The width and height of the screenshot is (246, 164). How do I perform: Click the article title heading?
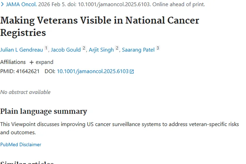[100, 26]
